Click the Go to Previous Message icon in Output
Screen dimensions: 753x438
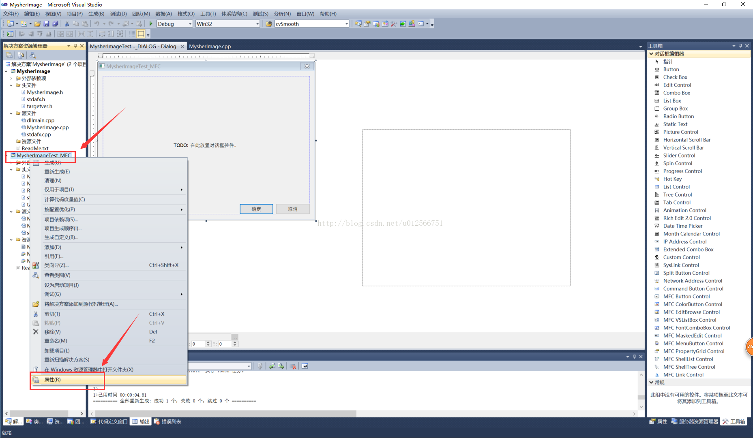click(272, 366)
